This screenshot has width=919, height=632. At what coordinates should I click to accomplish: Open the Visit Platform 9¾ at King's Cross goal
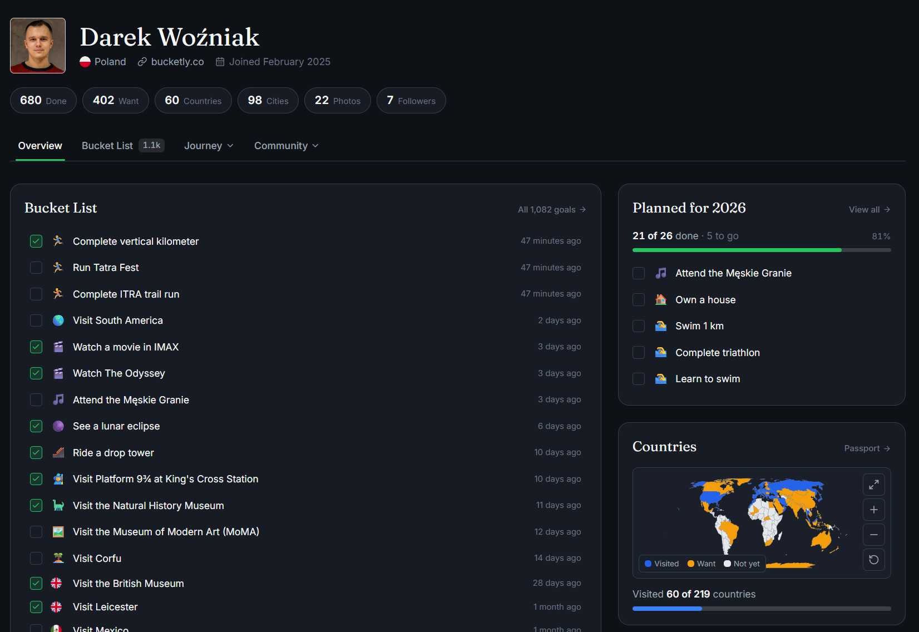pyautogui.click(x=166, y=479)
